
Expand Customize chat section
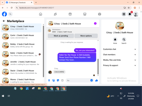[x=120, y=49]
